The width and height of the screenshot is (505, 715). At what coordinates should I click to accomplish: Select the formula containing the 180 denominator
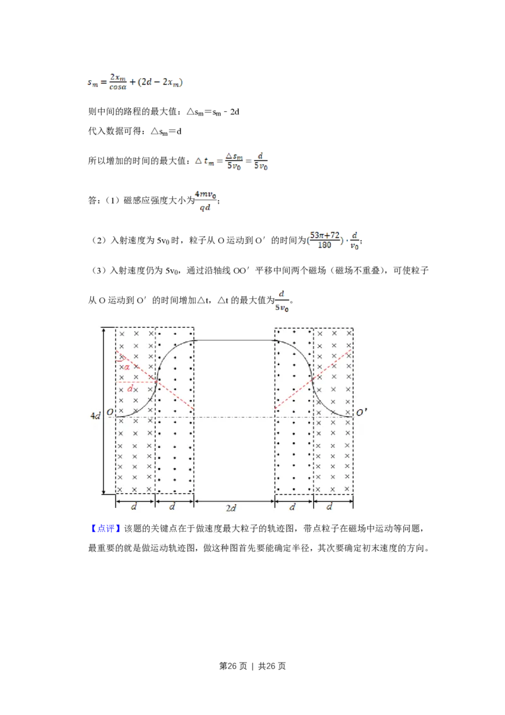point(333,239)
